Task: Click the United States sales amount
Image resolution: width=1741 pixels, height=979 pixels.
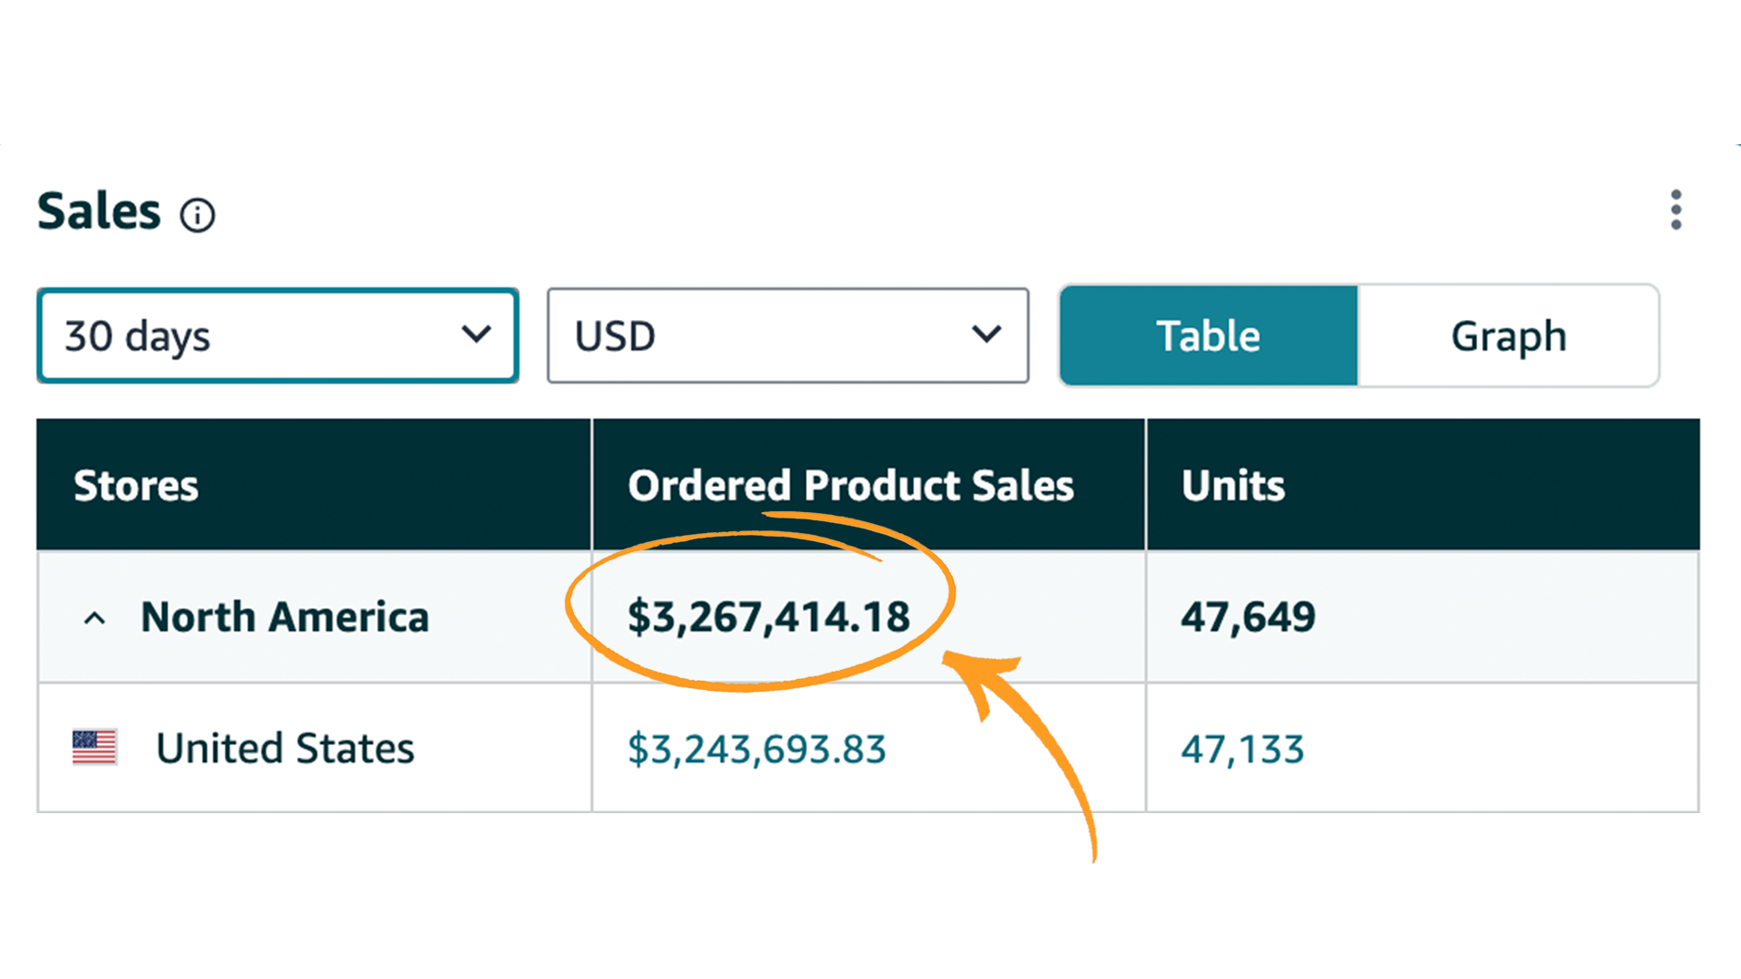Action: 756,749
